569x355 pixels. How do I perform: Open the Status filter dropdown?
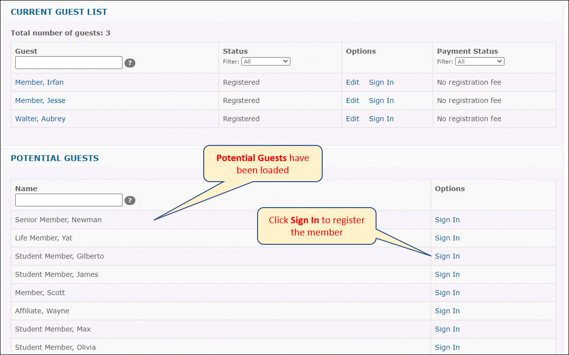click(x=265, y=62)
